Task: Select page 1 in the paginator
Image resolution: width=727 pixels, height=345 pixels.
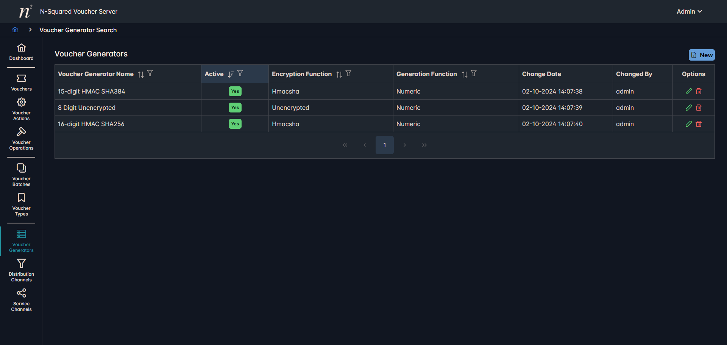Action: tap(384, 145)
